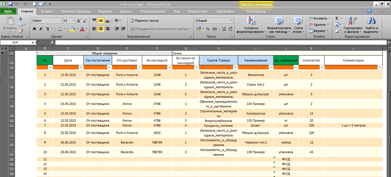Screen dimensions: 391x177
Task: Click the Increase font size icon
Action: click(79, 21)
